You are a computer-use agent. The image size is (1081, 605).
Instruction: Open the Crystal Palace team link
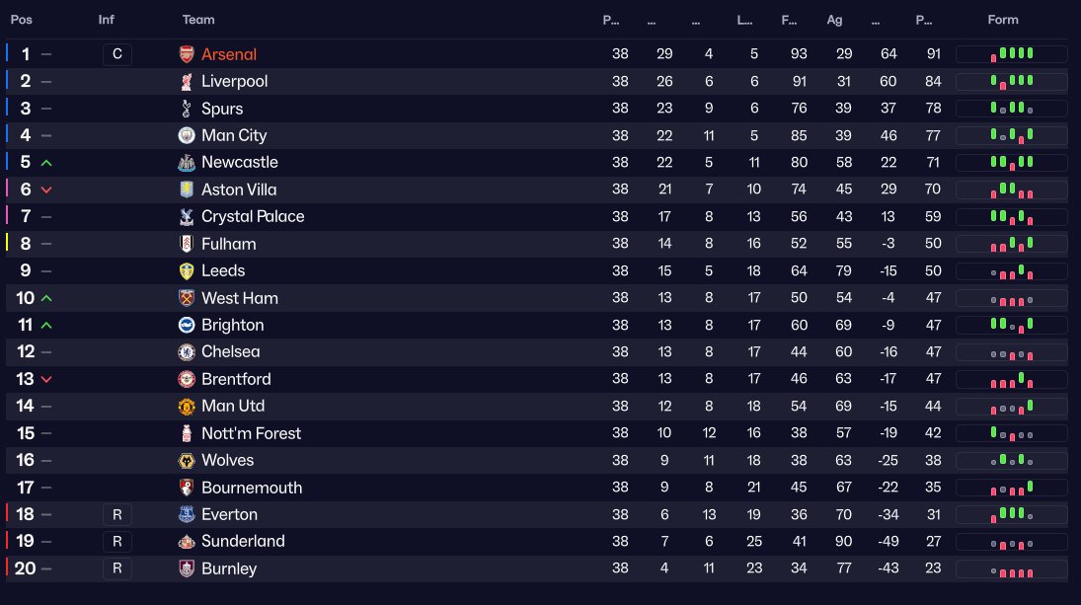(253, 217)
